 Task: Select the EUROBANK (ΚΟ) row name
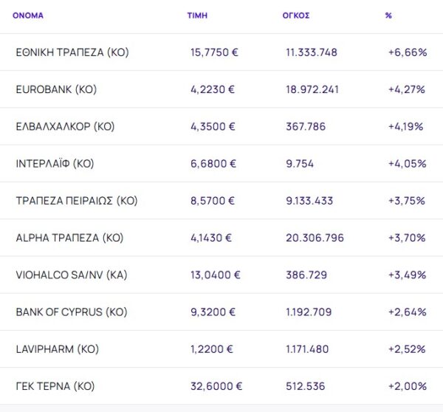pyautogui.click(x=56, y=89)
